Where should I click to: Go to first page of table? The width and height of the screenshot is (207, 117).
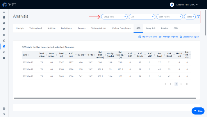165,84
